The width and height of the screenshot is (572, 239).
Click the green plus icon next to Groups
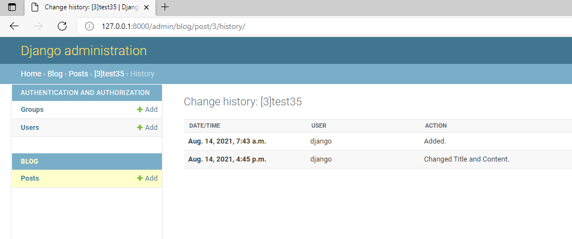tap(140, 110)
